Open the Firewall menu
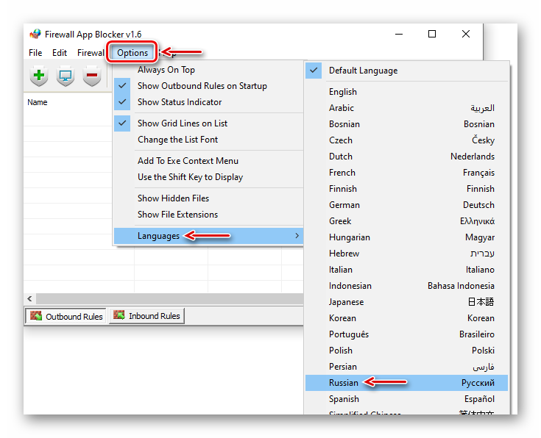Screen dimensions: 541x438 coord(91,53)
